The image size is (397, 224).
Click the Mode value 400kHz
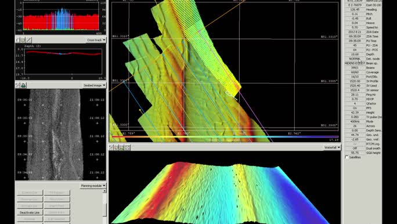[x=355, y=121]
